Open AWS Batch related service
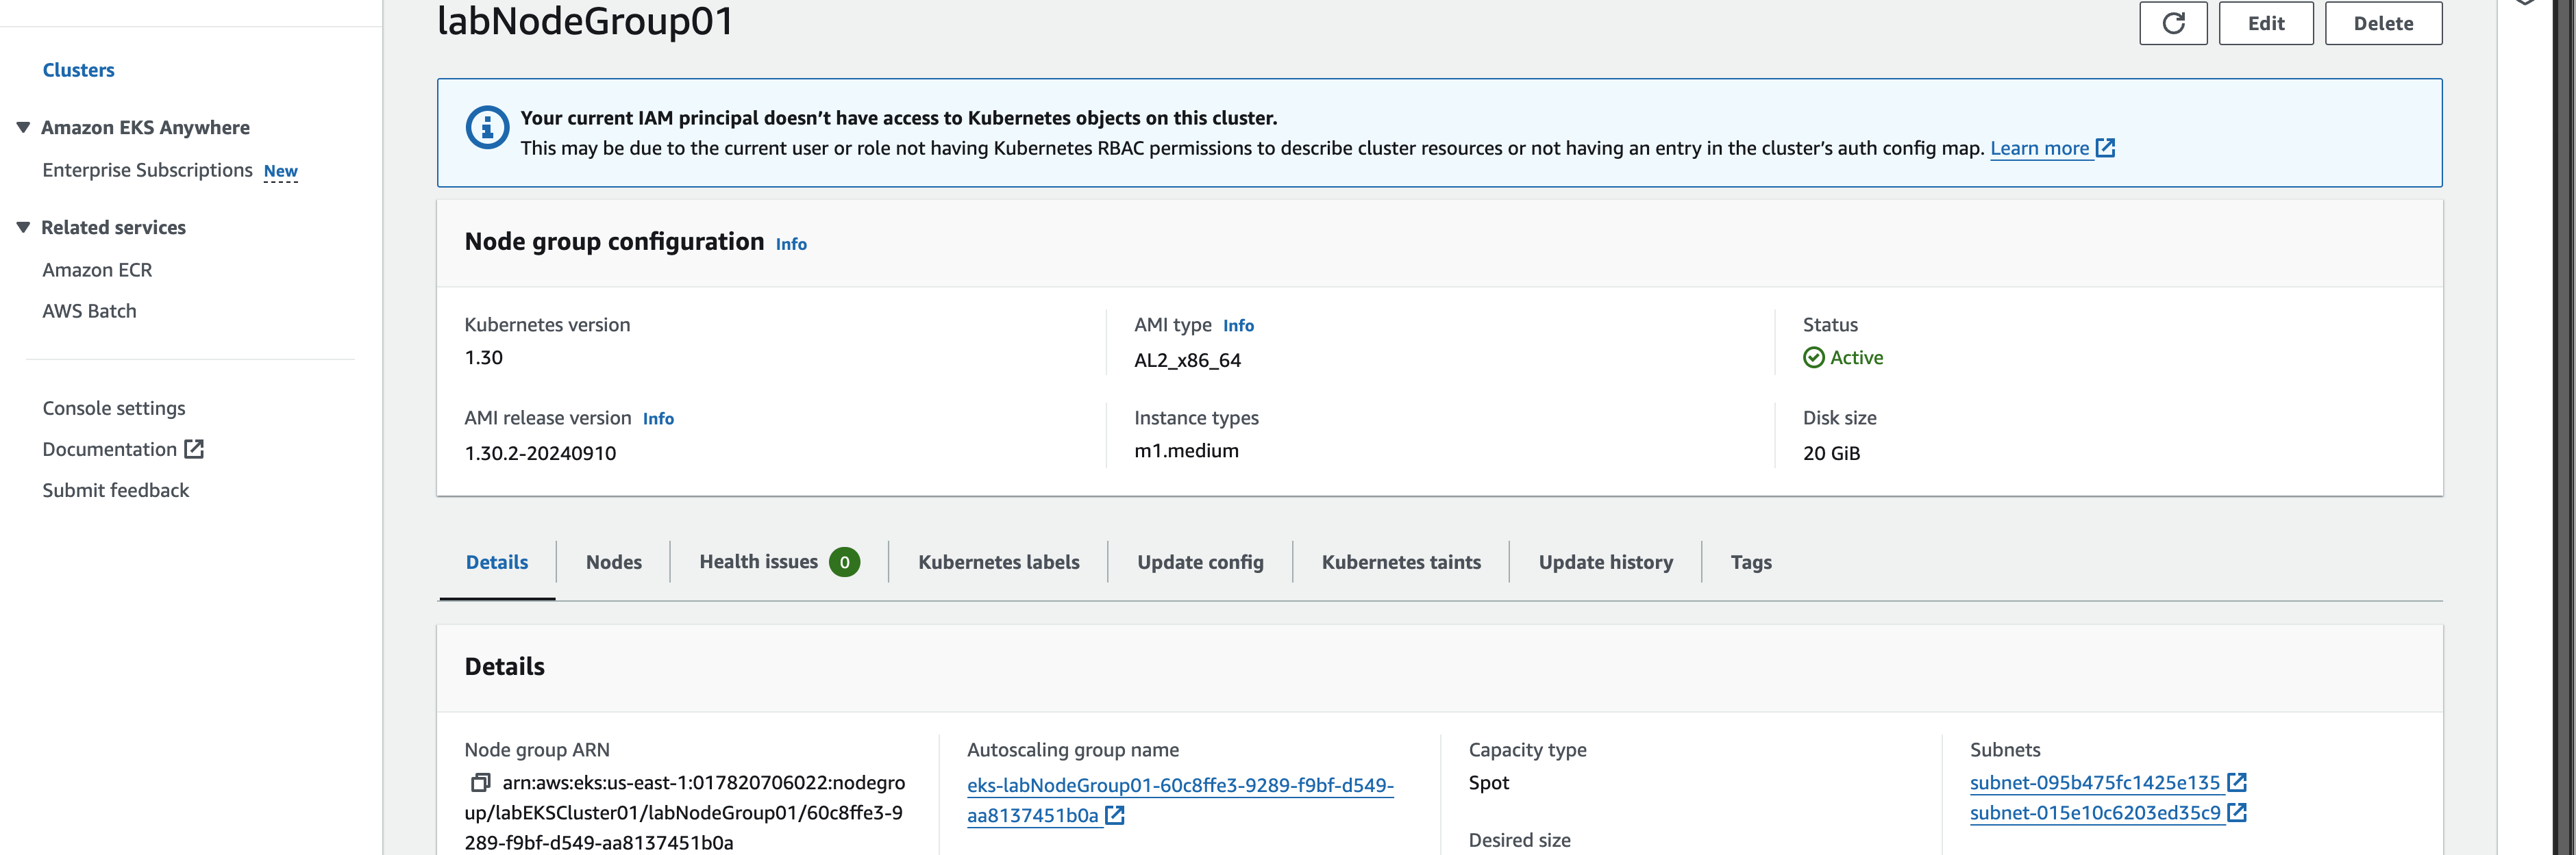The image size is (2576, 855). pyautogui.click(x=89, y=311)
